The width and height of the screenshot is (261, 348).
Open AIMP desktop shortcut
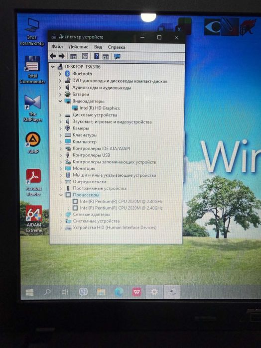[33, 143]
